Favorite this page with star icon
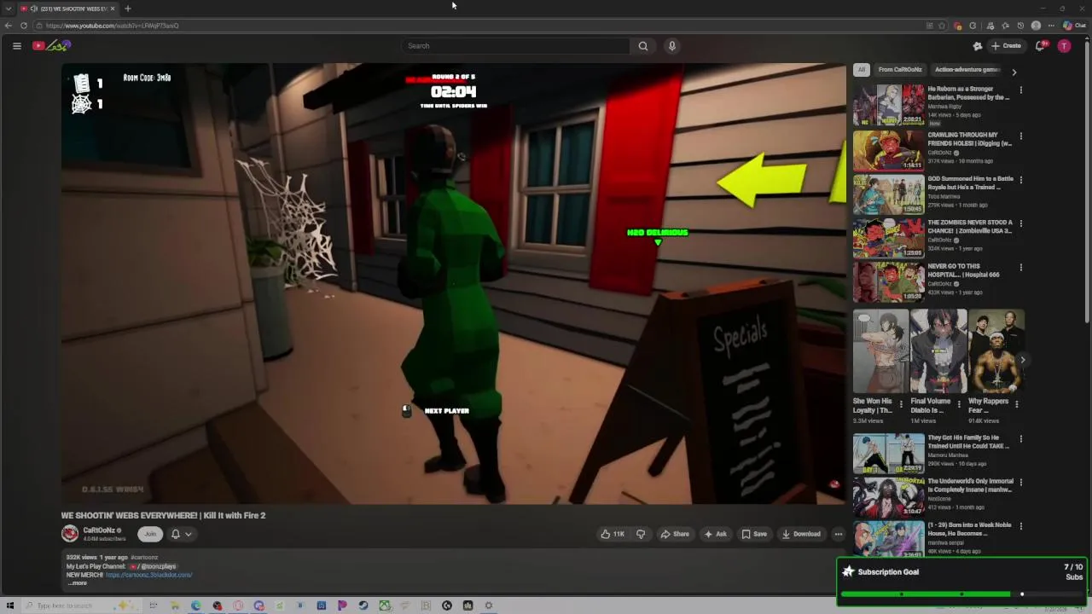This screenshot has height=614, width=1092. [x=942, y=26]
